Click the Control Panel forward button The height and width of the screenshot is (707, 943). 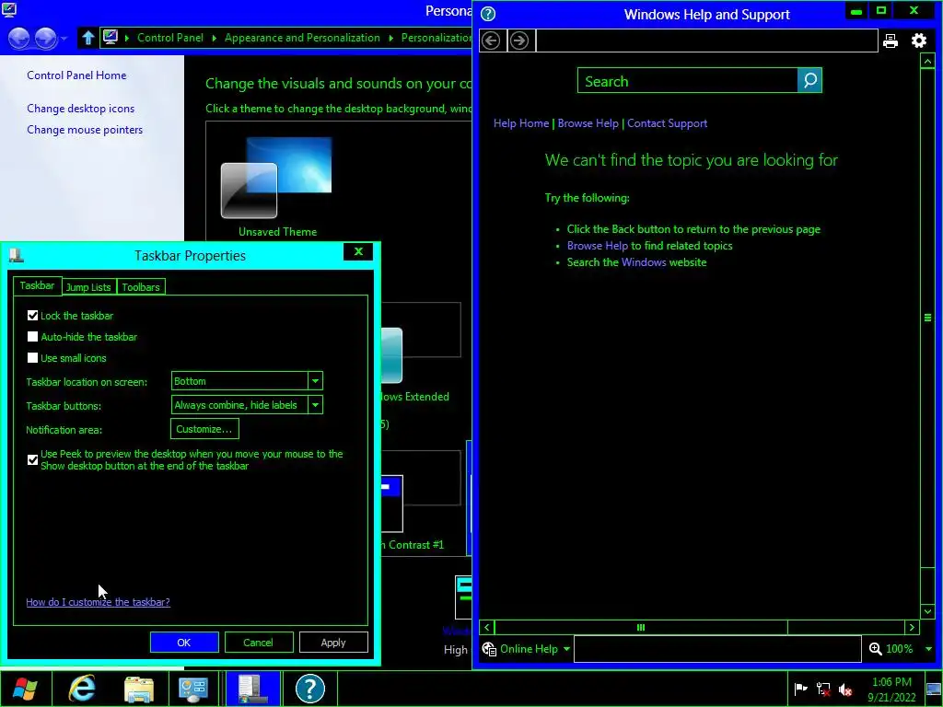[x=45, y=38]
